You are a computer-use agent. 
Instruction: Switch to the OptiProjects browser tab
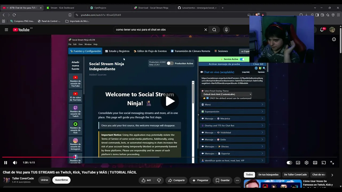click(110, 8)
